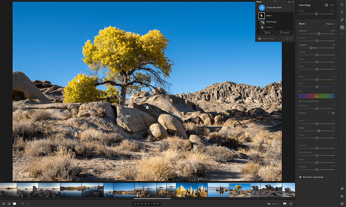Viewport: 346px width, 207px height.
Task: Open the zoom level dropdown showing 100%
Action: pos(277,204)
